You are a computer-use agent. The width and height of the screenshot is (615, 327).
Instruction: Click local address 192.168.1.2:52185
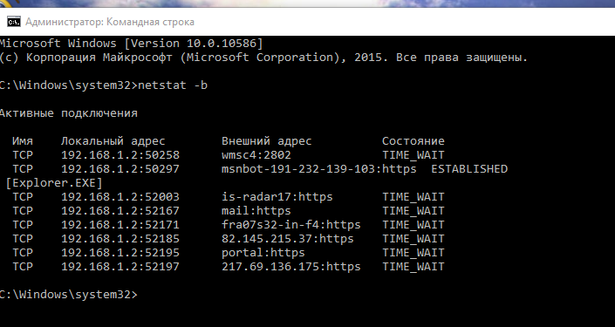pyautogui.click(x=120, y=238)
